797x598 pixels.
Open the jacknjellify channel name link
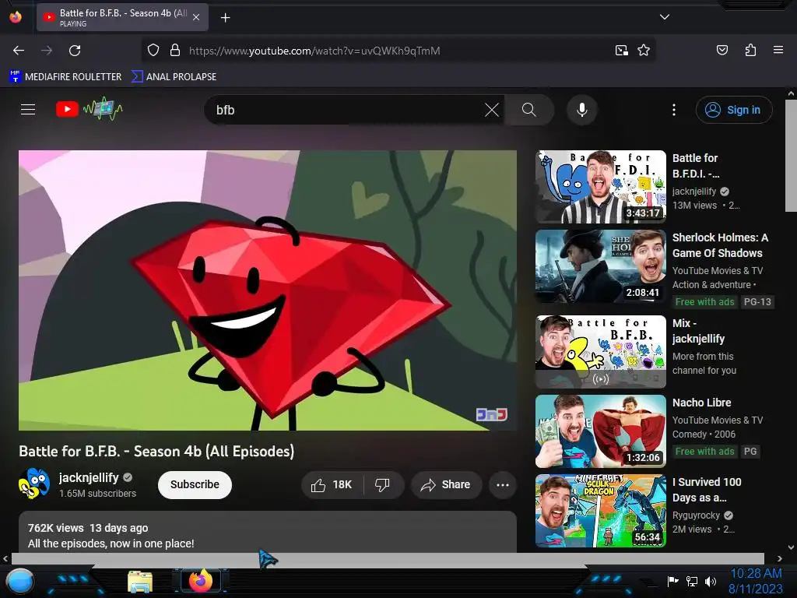pyautogui.click(x=89, y=477)
